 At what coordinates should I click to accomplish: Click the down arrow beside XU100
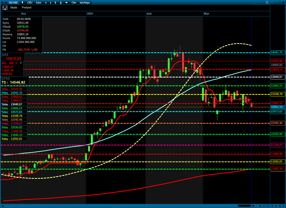(x=22, y=3)
